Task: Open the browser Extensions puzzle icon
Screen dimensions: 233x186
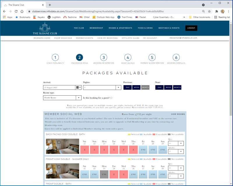Action: (216, 11)
